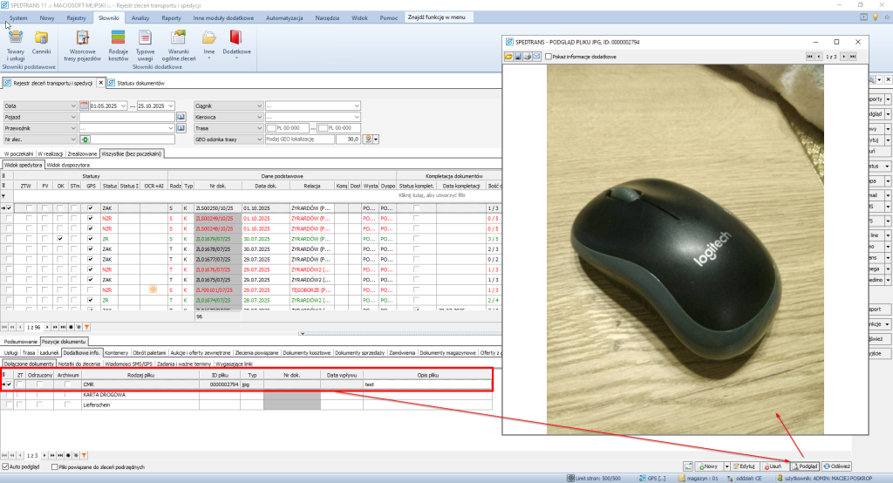
Task: Open the Dodatkowe ribbon dropdown
Action: (236, 43)
